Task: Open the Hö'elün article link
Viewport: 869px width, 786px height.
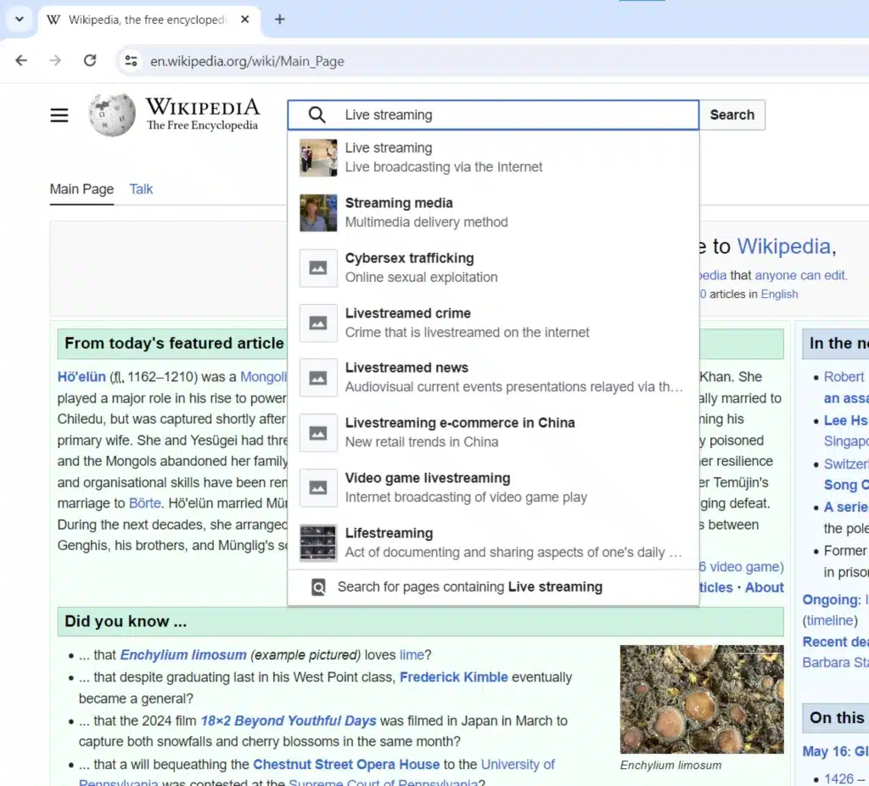Action: pyautogui.click(x=81, y=377)
